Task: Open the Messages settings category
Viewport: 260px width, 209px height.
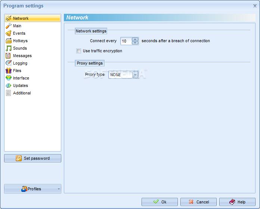Action: pyautogui.click(x=32, y=56)
